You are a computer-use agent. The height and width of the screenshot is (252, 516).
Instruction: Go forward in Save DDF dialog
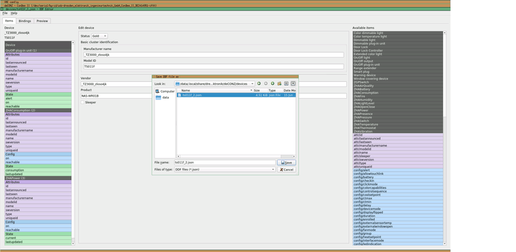(x=266, y=84)
